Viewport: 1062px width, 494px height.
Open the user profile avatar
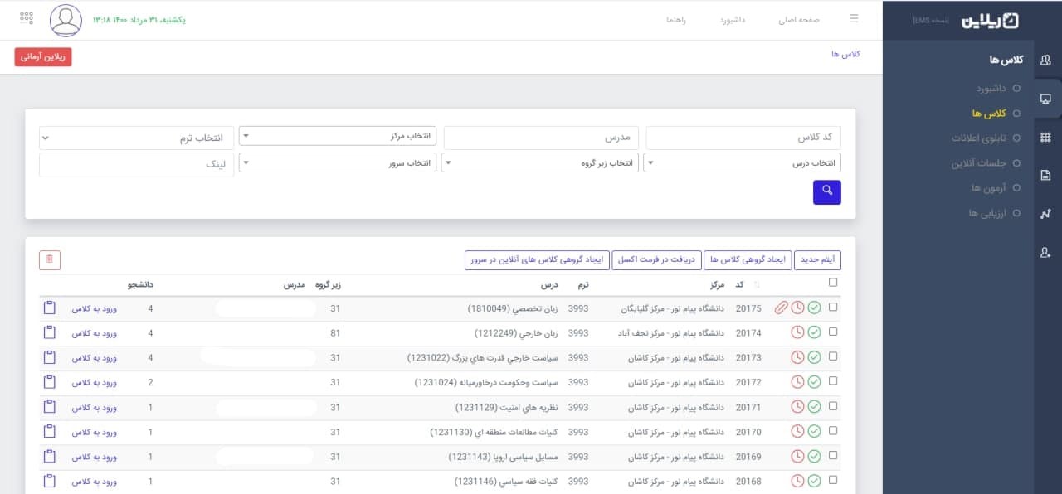[x=66, y=21]
